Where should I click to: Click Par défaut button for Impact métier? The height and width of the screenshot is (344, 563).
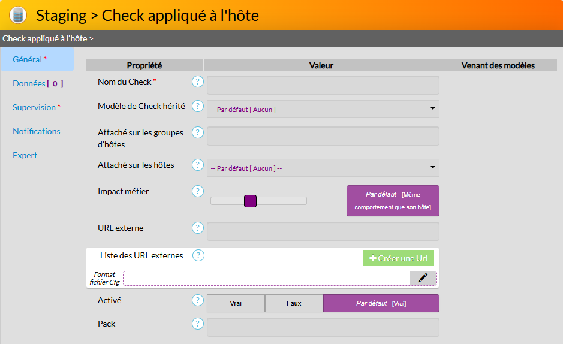click(x=393, y=201)
